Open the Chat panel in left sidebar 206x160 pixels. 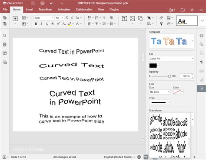tap(5, 62)
